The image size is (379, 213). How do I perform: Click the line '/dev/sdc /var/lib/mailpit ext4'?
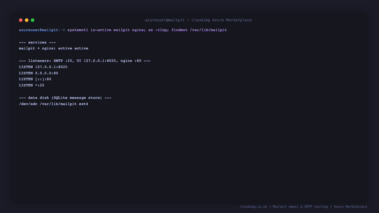(54, 104)
